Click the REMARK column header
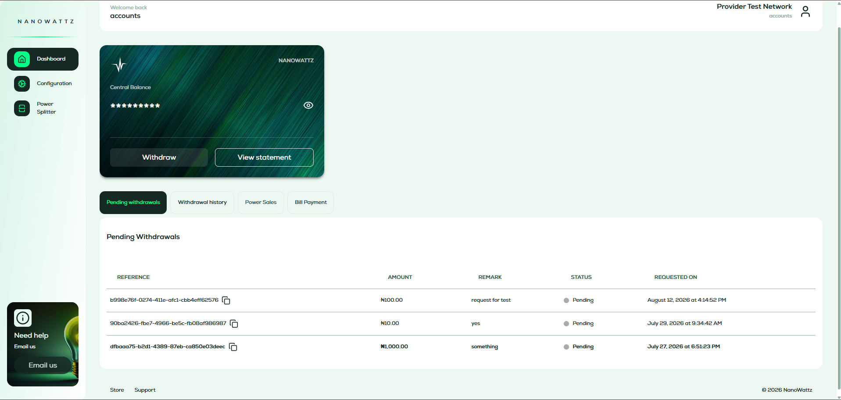The height and width of the screenshot is (400, 841). tap(490, 277)
